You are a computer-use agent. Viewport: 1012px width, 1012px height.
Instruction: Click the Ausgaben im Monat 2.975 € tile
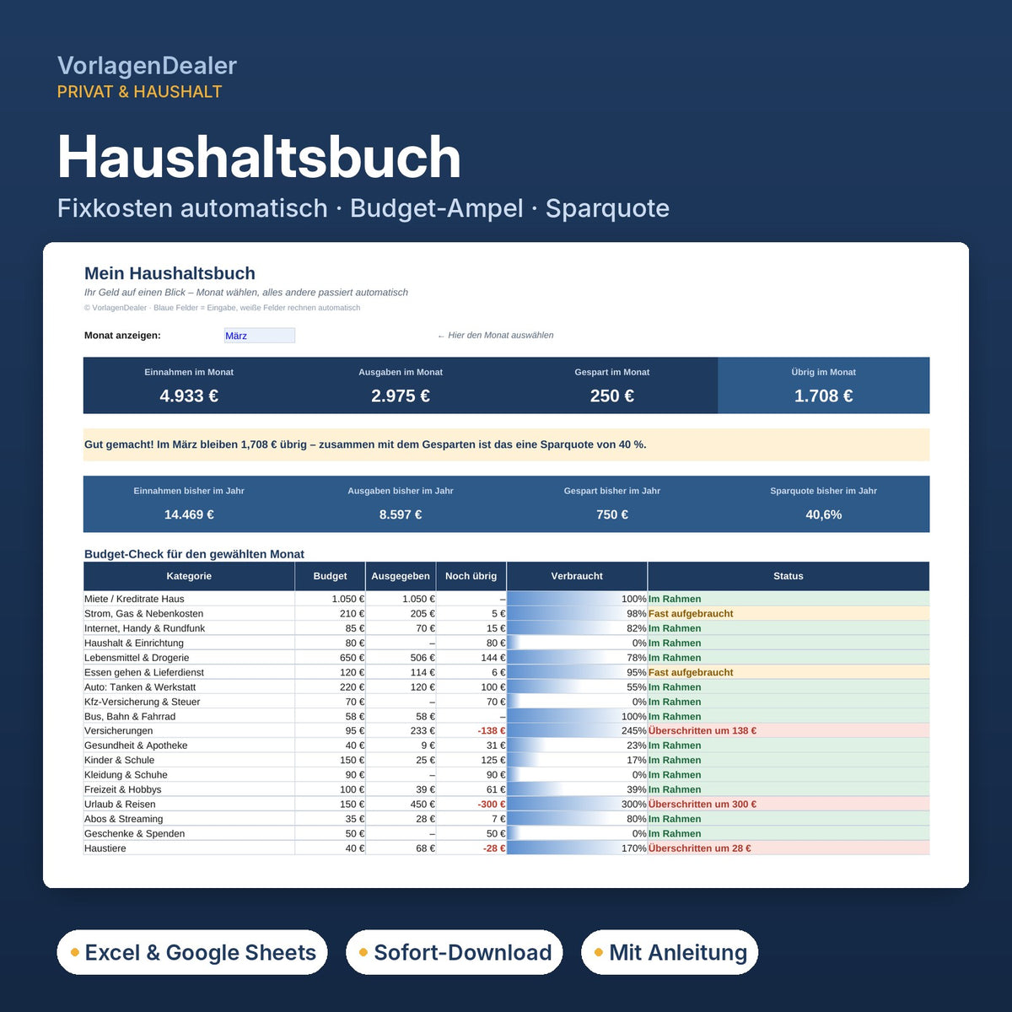(x=401, y=385)
